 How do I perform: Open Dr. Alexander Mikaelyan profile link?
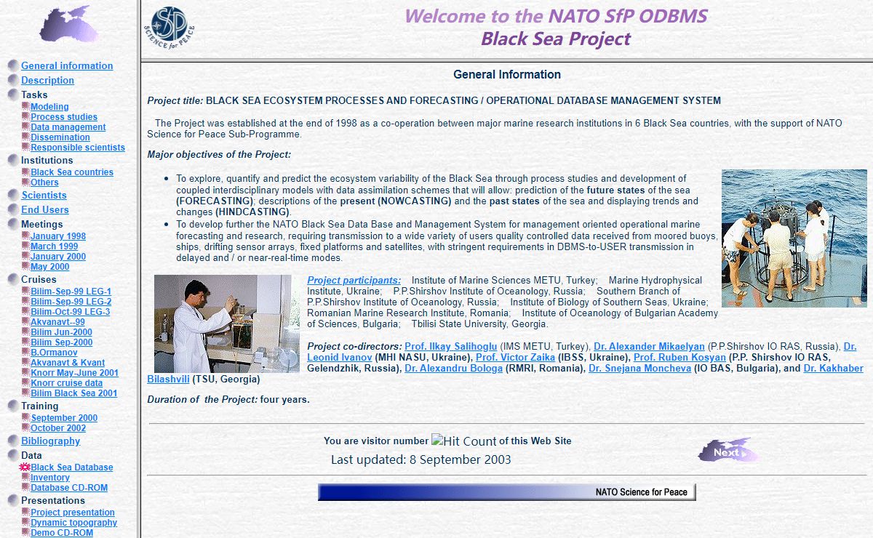649,346
